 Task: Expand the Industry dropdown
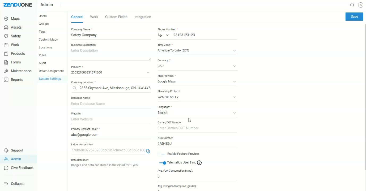(148, 73)
